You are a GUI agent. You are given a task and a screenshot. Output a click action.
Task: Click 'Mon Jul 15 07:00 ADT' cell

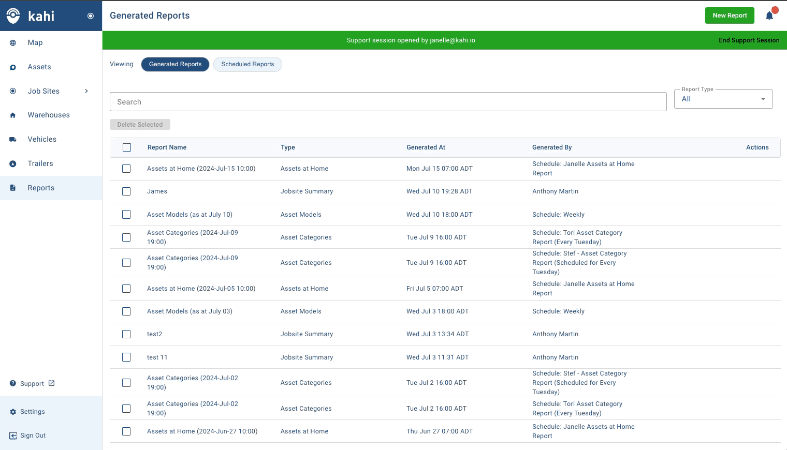(x=440, y=169)
